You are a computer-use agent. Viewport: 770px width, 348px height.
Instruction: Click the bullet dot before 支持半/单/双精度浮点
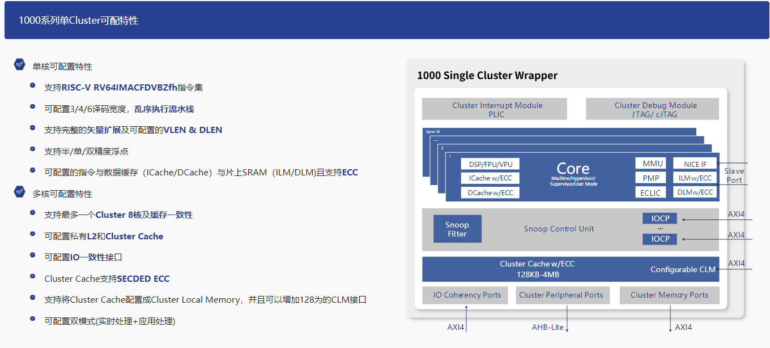pos(33,150)
